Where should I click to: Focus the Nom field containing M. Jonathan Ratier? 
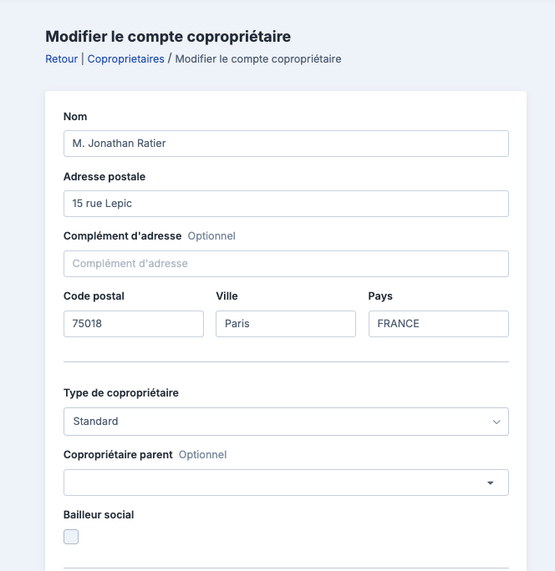click(286, 144)
